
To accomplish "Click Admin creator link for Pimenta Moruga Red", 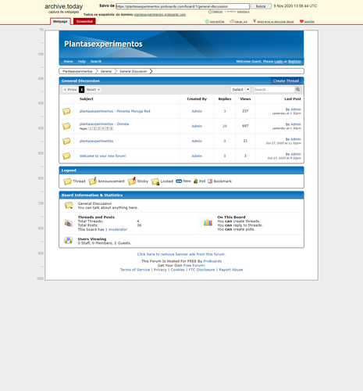I will pos(197,111).
